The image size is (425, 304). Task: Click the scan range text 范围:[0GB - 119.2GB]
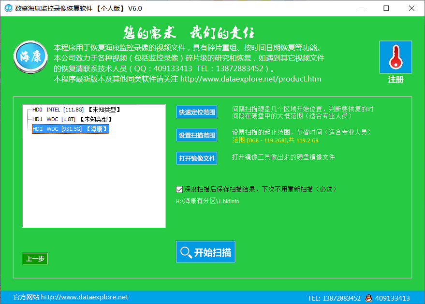coord(275,140)
